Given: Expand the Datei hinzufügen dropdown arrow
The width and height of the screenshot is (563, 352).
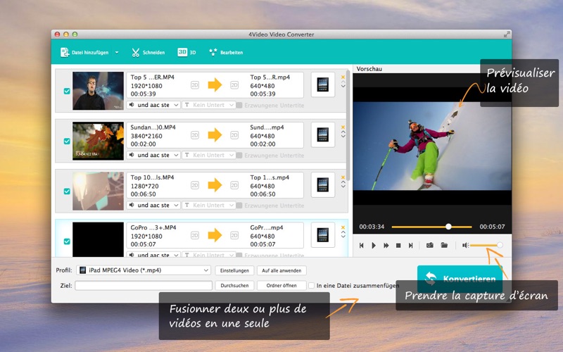Looking at the screenshot, I should tap(117, 52).
